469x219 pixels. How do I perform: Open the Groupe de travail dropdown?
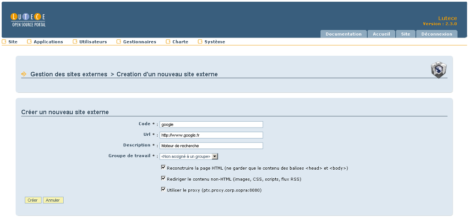189,156
